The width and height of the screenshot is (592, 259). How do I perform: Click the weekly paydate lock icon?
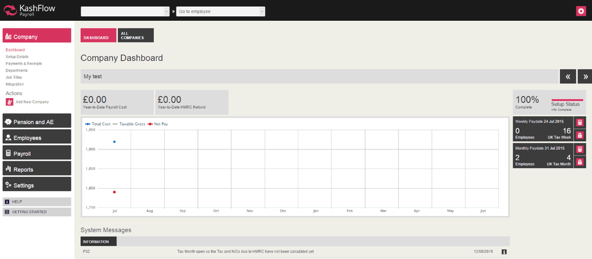pyautogui.click(x=579, y=136)
